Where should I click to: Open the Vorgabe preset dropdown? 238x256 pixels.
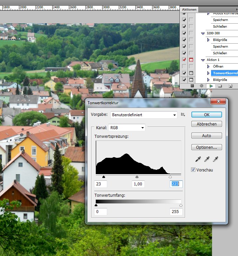[144, 115]
